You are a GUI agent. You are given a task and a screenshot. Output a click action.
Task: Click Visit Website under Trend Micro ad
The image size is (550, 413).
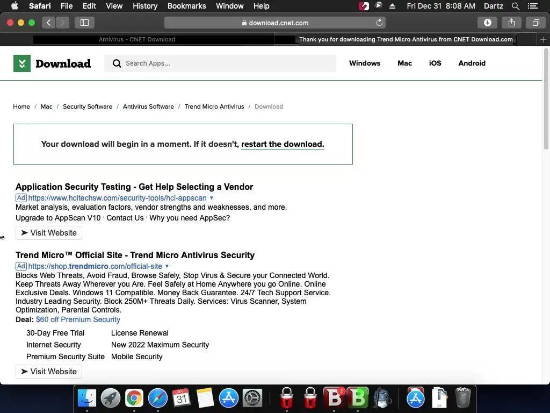pyautogui.click(x=49, y=372)
